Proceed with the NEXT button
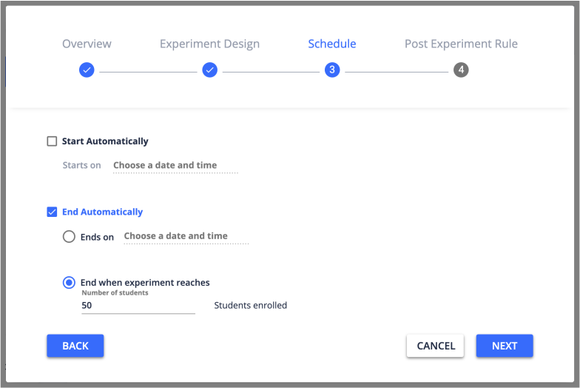580x388 pixels. [504, 346]
